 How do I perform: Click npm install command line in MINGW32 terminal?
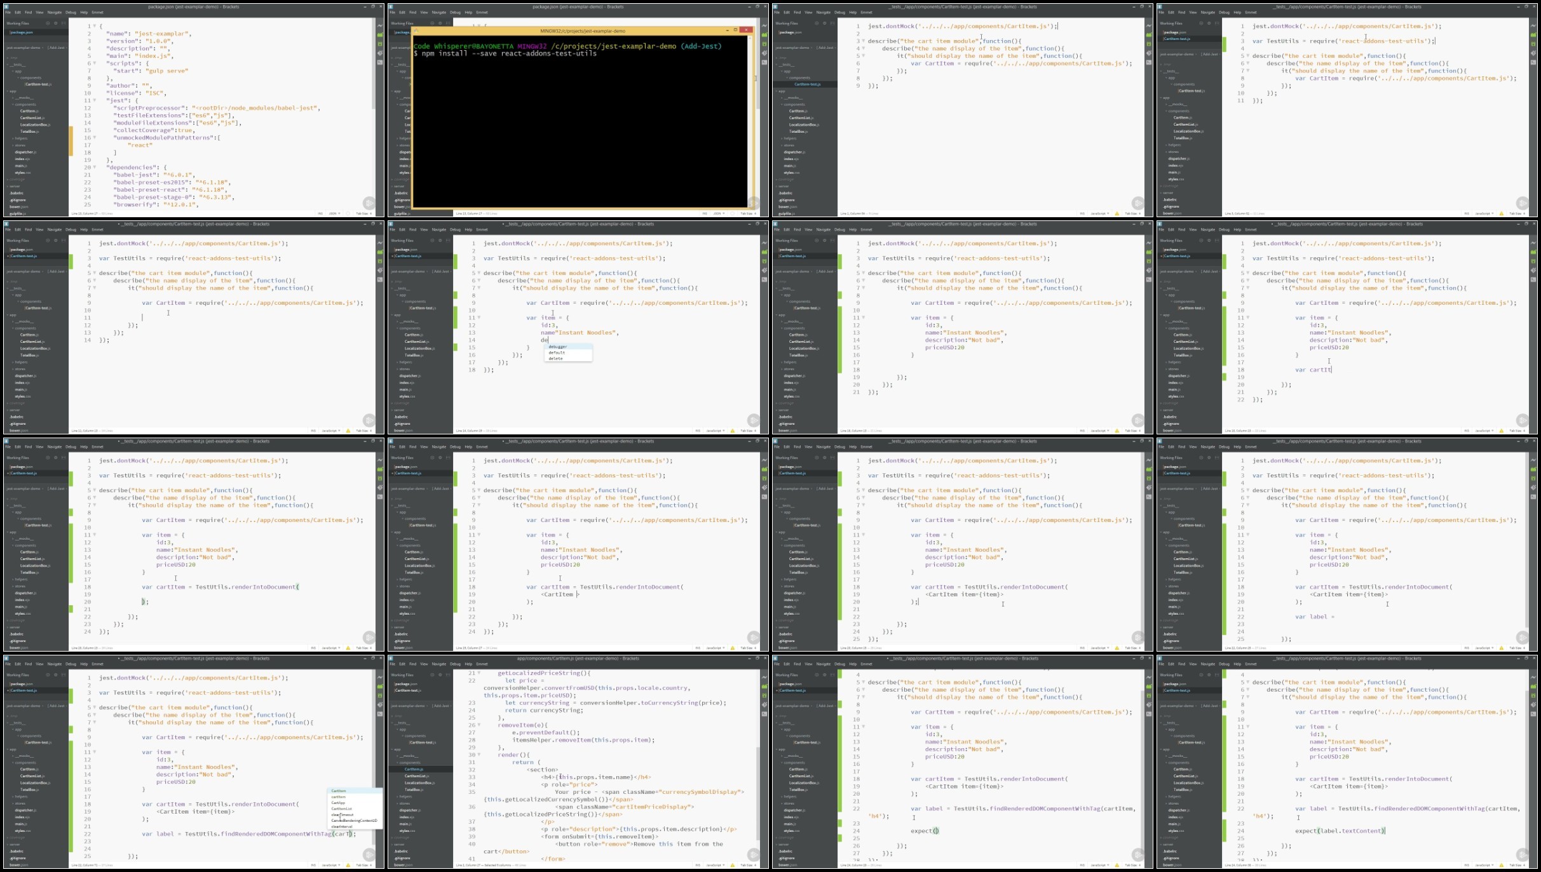point(505,53)
